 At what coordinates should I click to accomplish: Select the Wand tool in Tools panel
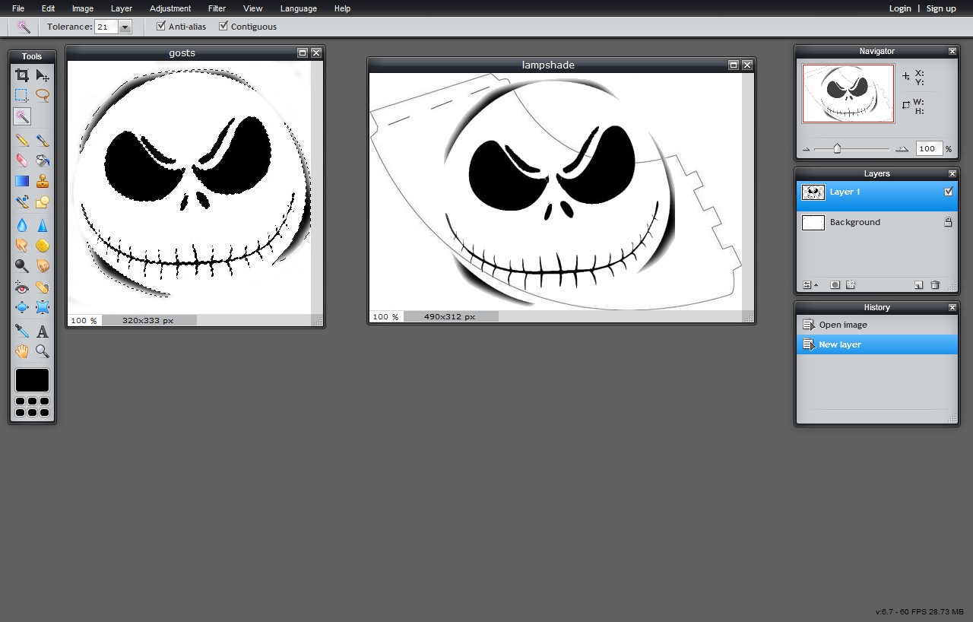click(x=22, y=116)
